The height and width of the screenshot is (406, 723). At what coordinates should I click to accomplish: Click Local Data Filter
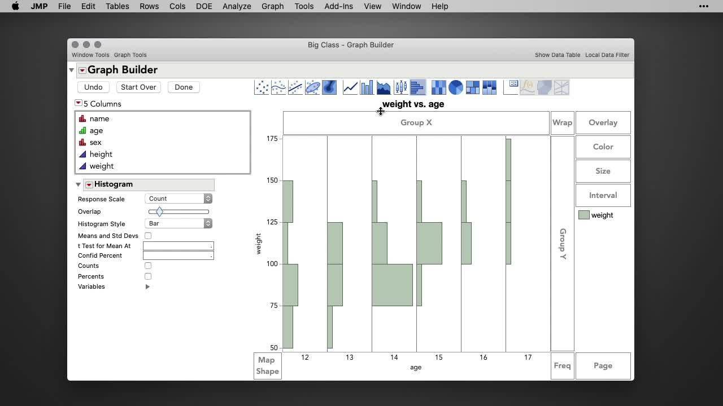pos(607,55)
